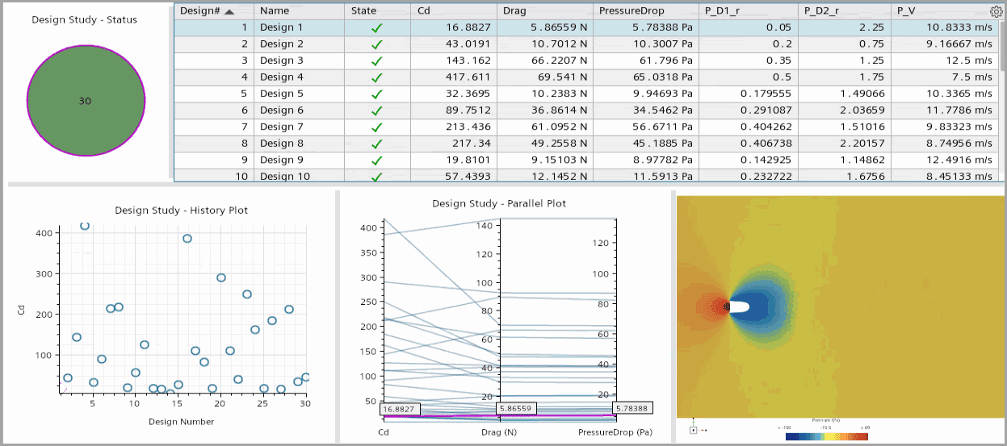Open table settings gear icon
Viewport: 1007px width, 446px height.
click(995, 11)
